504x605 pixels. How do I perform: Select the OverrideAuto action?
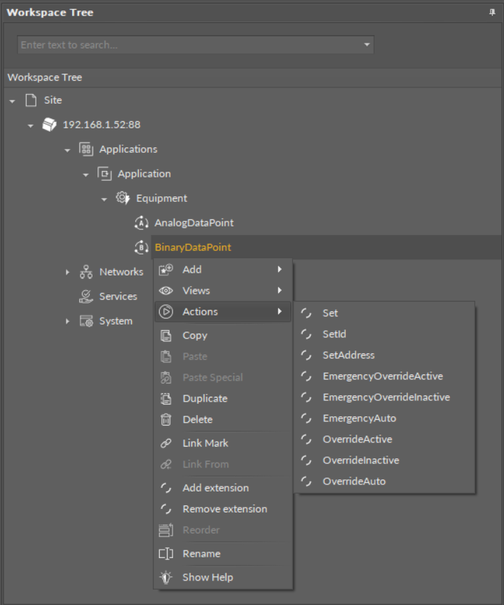353,482
